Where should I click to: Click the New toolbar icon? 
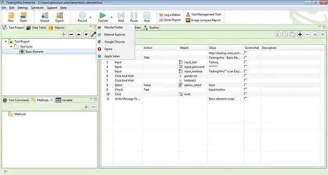(x=11, y=17)
